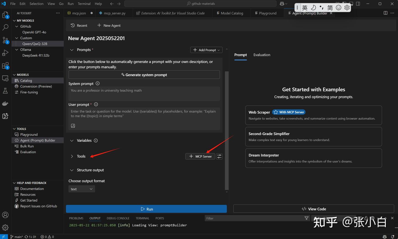The height and width of the screenshot is (239, 398).
Task: Close the Agent (Prompt) Builder tab
Action: pos(331,13)
